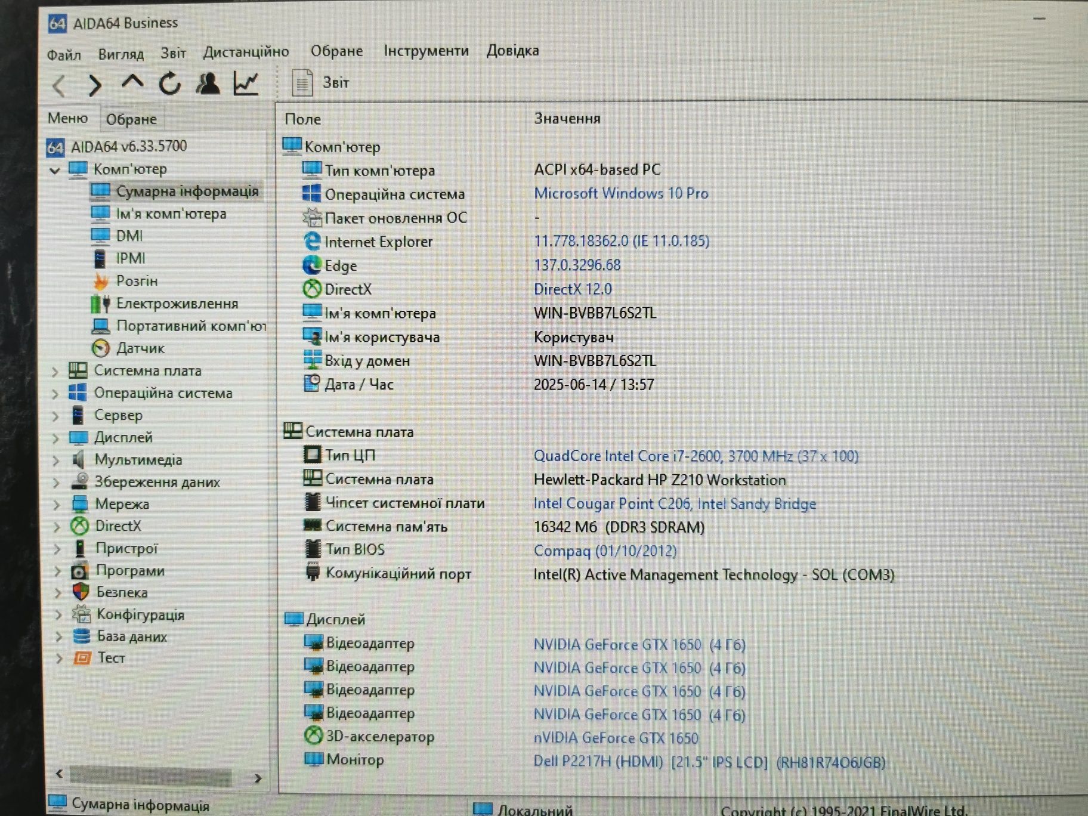Open the DirectX 12.0 link
This screenshot has height=816, width=1088.
point(573,289)
